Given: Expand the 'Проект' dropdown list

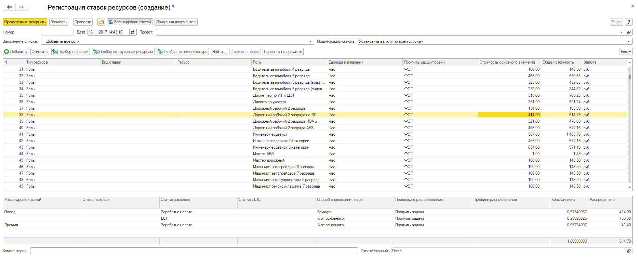Looking at the screenshot, I should click(621, 32).
